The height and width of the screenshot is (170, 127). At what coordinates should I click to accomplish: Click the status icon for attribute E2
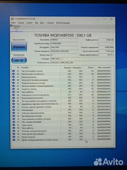click(x=14, y=137)
